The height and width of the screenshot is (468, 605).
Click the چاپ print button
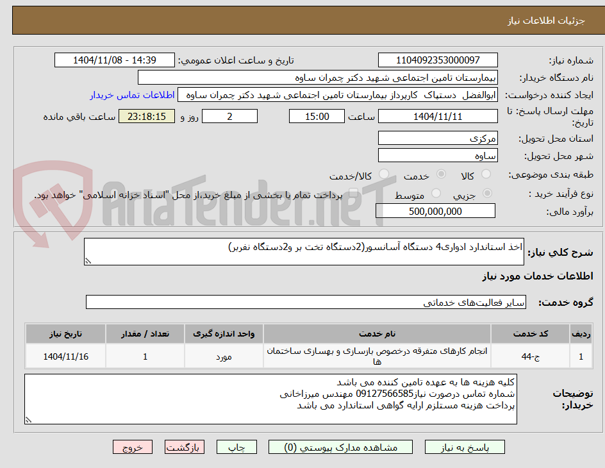236,447
